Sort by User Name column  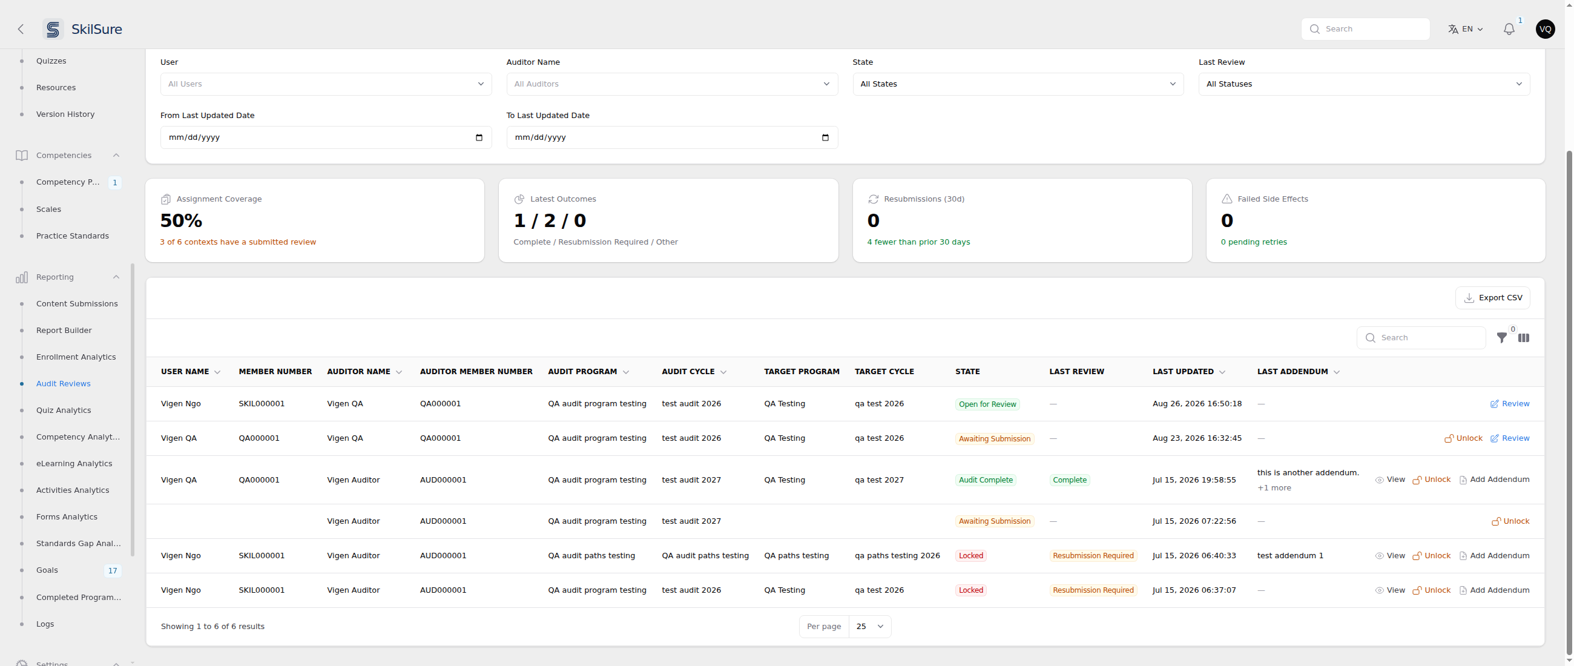[191, 372]
